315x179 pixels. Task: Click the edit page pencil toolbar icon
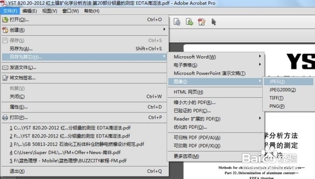[x=202, y=22]
